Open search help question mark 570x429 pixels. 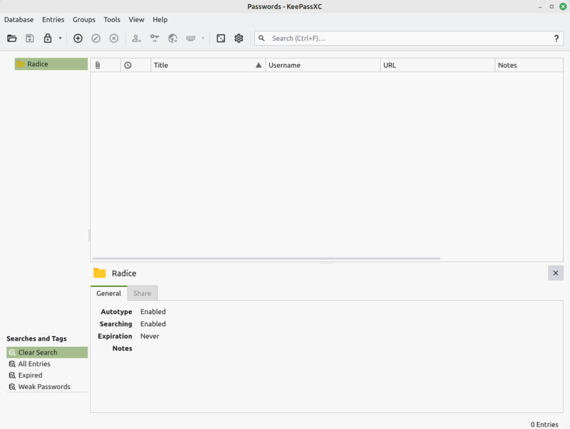tap(556, 38)
